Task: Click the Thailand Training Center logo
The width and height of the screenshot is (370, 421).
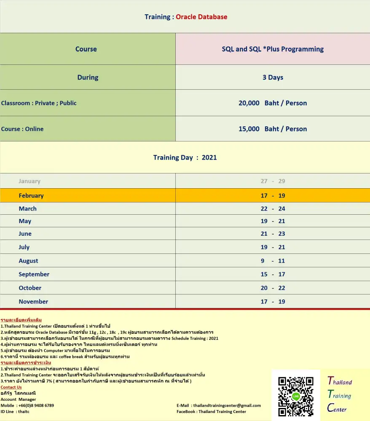Action: coord(340,395)
